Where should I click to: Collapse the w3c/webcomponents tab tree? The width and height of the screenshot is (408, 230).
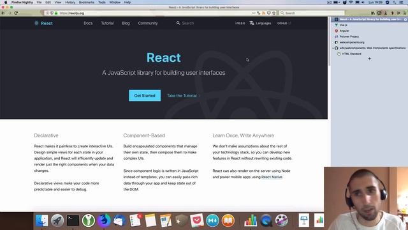tap(333, 49)
